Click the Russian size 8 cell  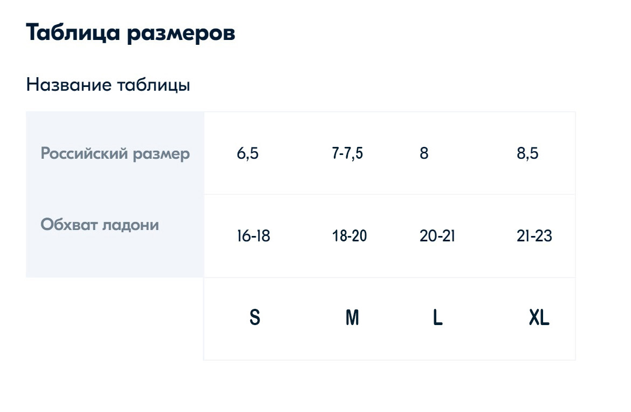424,153
